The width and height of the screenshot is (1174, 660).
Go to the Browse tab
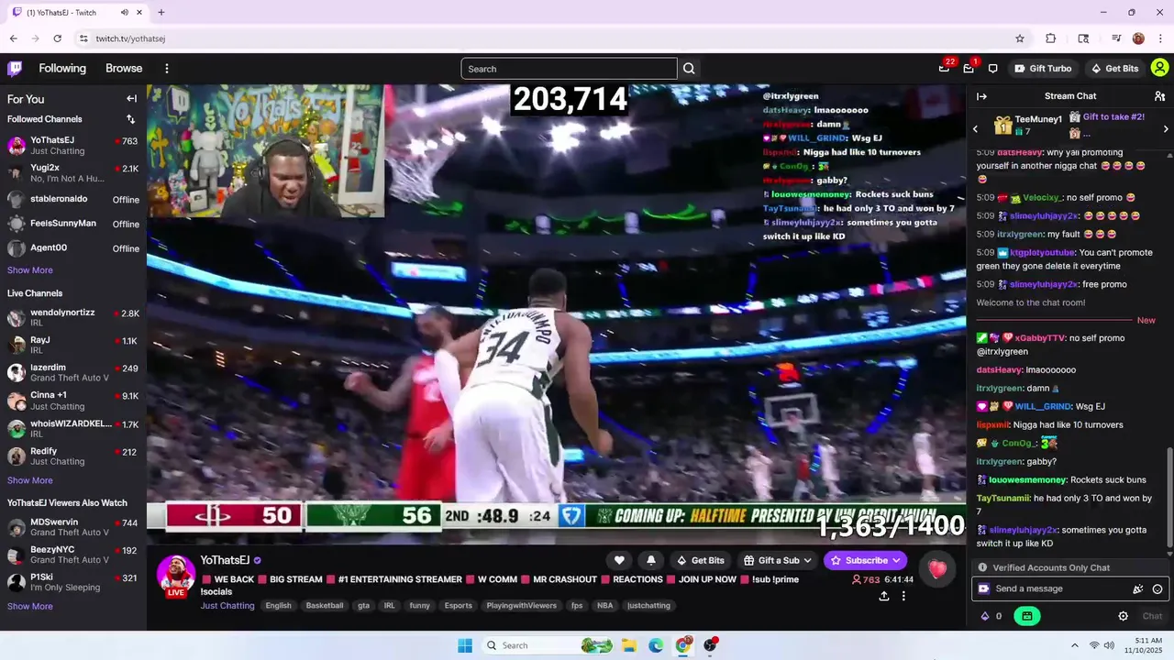[124, 69]
